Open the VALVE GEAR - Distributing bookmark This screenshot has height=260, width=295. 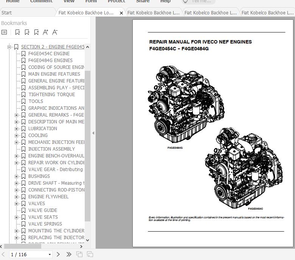click(x=56, y=170)
